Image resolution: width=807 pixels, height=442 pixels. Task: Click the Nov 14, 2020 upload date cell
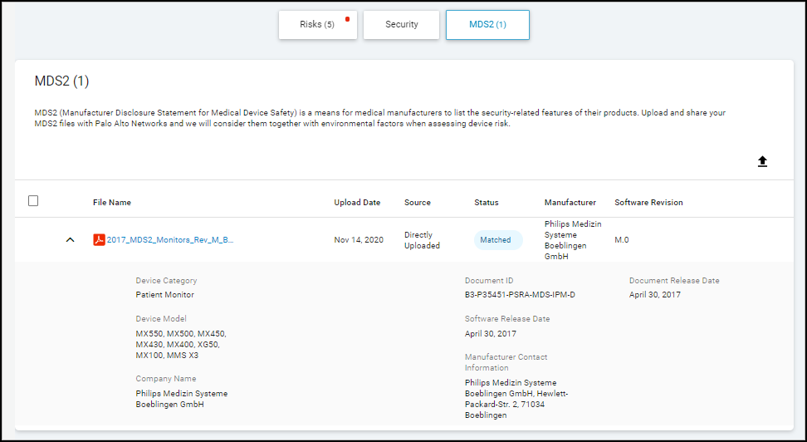click(x=359, y=240)
